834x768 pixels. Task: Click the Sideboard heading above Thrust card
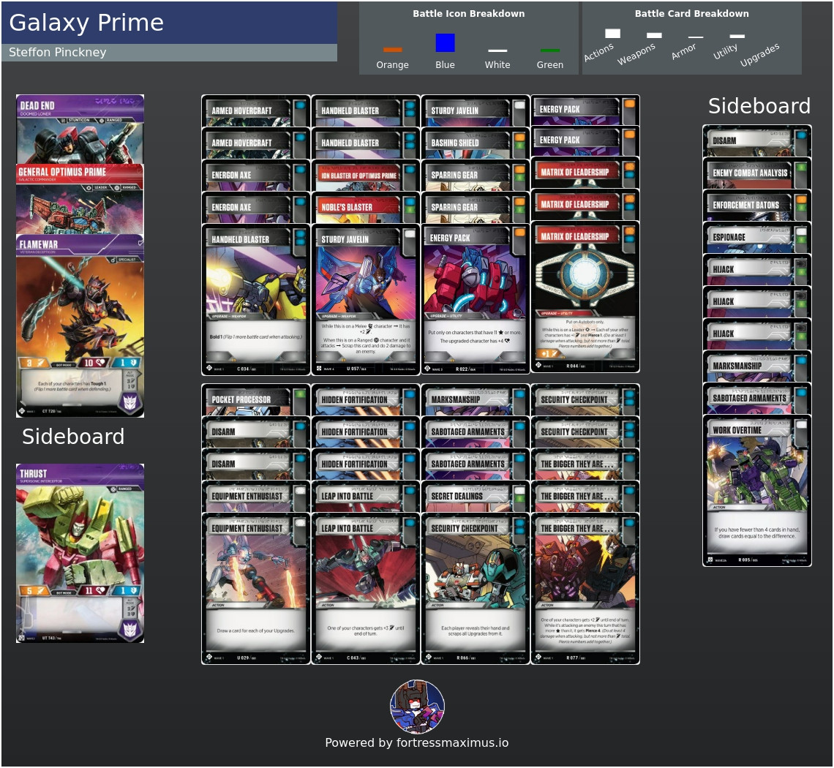click(73, 437)
